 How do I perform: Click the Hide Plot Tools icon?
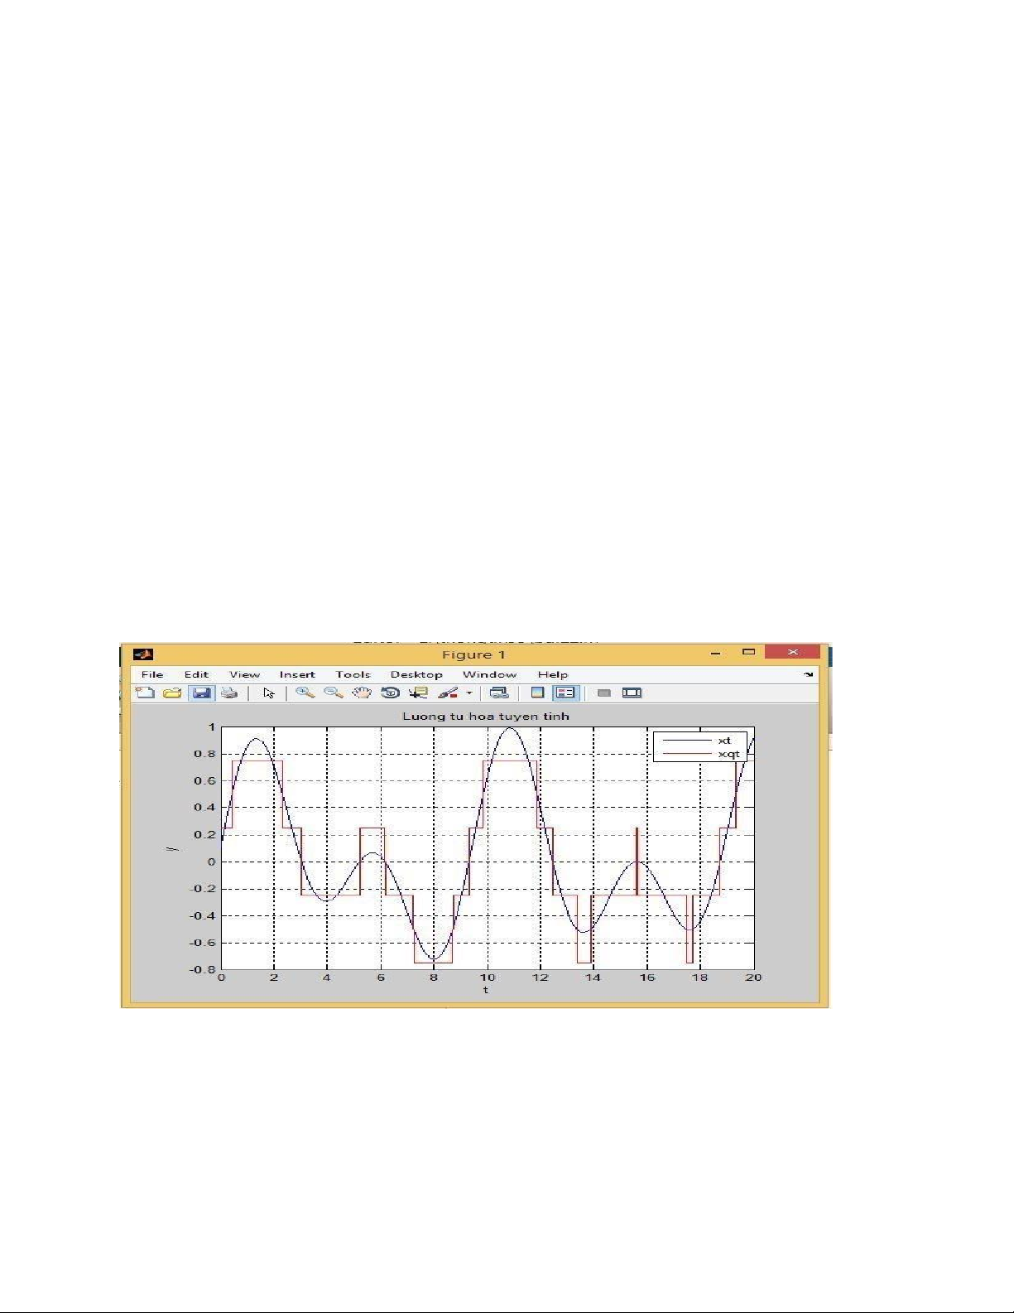coord(604,693)
